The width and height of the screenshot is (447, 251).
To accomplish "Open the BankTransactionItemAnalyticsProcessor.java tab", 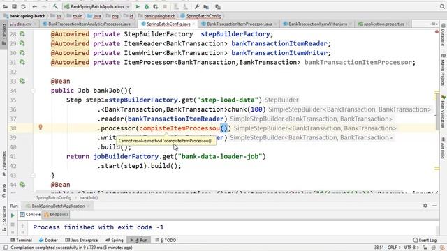I will pyautogui.click(x=89, y=24).
